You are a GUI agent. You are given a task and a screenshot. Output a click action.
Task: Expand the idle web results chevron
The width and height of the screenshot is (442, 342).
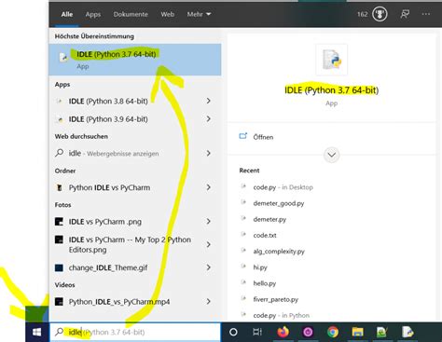coord(209,153)
